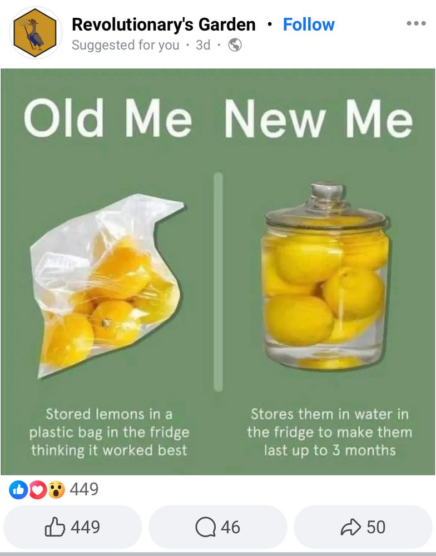The image size is (436, 556).
Task: Follow Revolutionary's Garden page
Action: point(309,24)
